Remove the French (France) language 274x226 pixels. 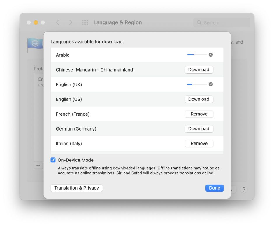(x=199, y=114)
